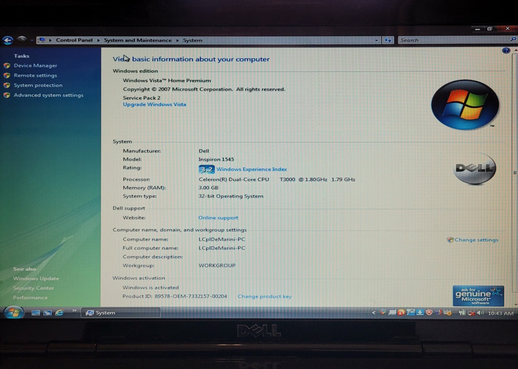Click the genuine Microsoft software badge
Viewport: 518px width, 369px height.
coord(478,296)
